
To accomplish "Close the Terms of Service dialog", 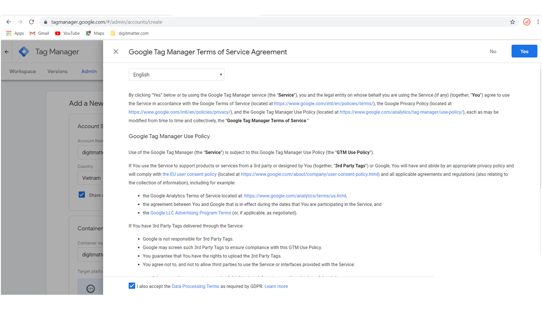I will pyautogui.click(x=116, y=52).
